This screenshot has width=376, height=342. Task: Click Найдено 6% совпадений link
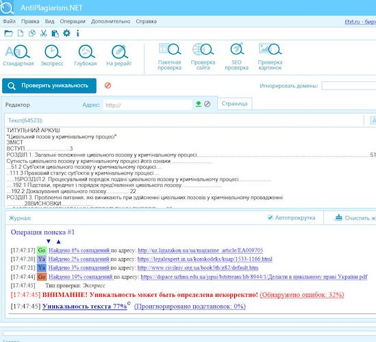click(x=79, y=250)
